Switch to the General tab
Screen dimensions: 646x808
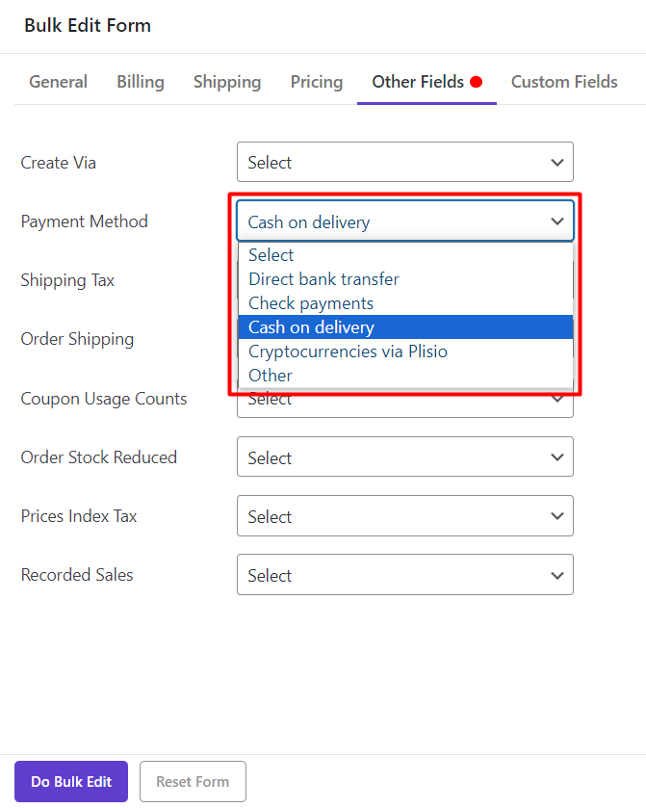[58, 82]
